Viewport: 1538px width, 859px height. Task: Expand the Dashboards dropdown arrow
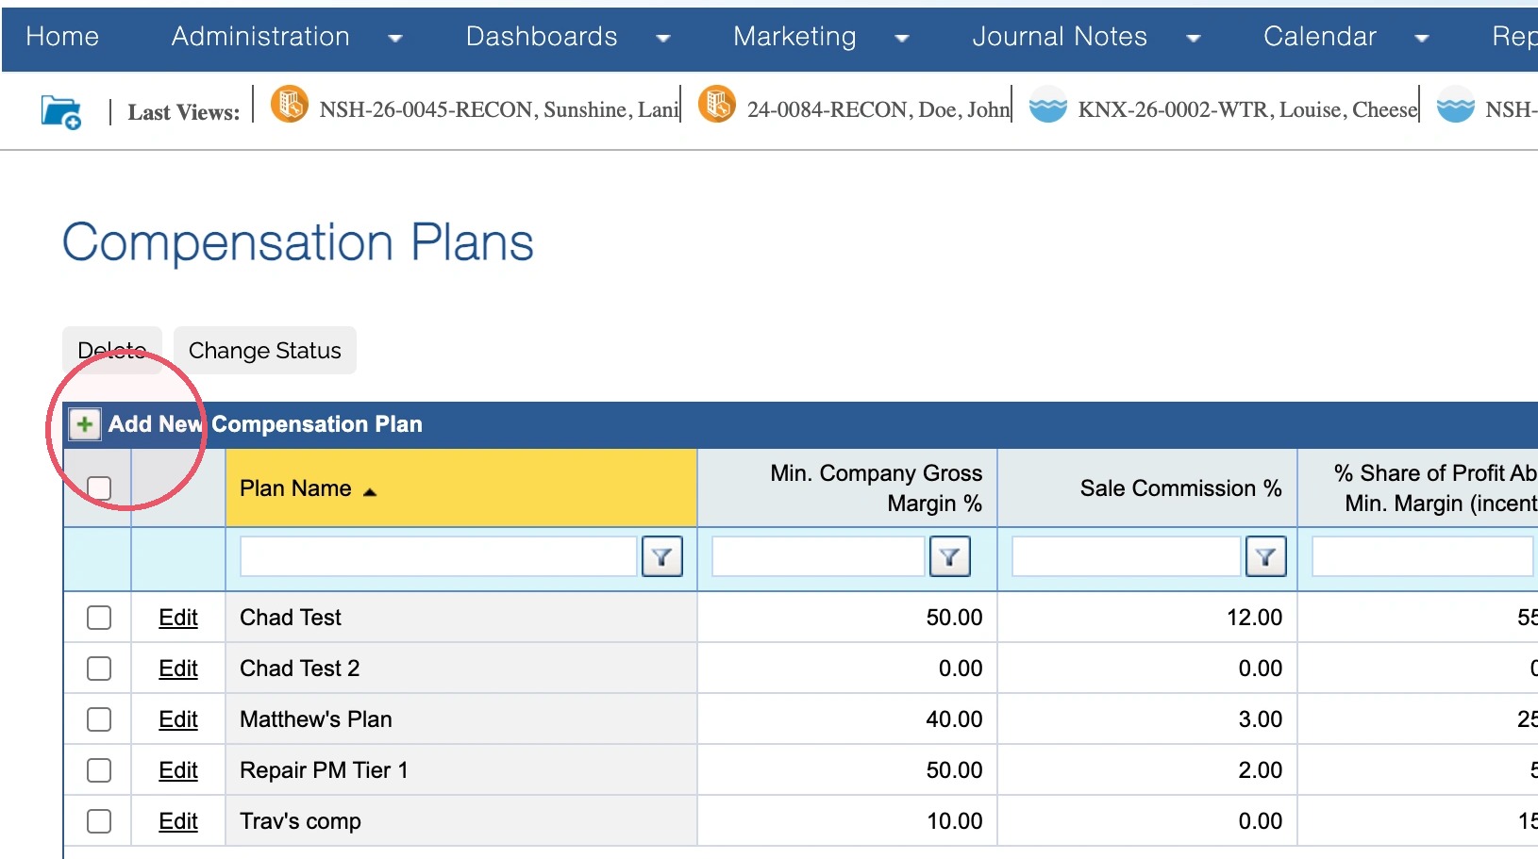(663, 39)
